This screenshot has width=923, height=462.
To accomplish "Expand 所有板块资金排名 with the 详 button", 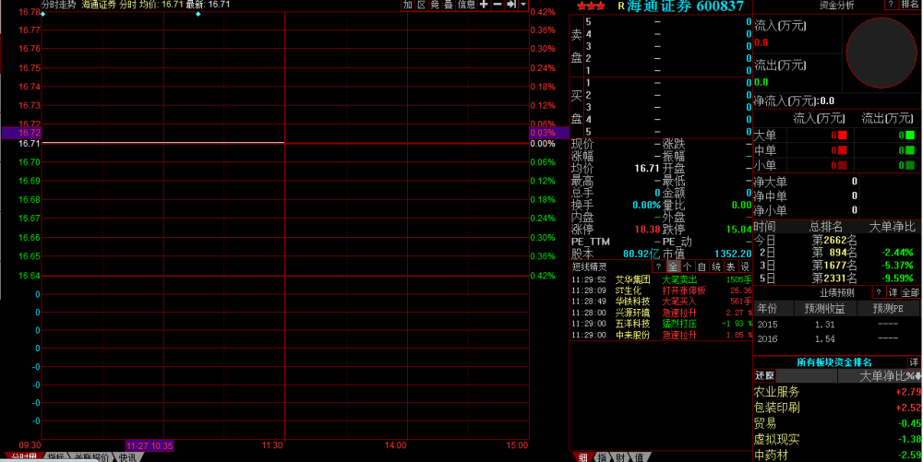I will tap(913, 362).
